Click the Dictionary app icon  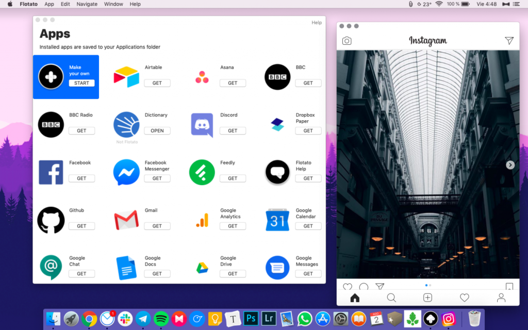pyautogui.click(x=126, y=125)
